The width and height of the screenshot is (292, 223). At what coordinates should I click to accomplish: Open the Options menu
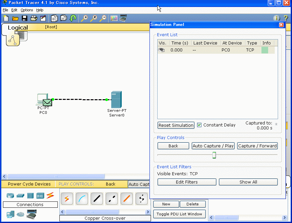click(27, 10)
